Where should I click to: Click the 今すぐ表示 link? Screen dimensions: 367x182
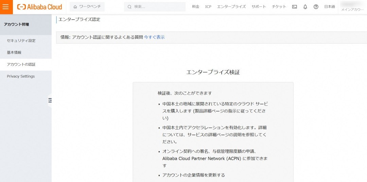coord(154,37)
